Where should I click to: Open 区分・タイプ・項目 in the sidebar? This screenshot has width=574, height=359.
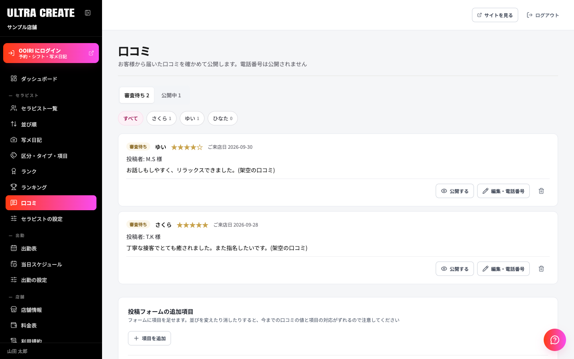click(x=51, y=156)
